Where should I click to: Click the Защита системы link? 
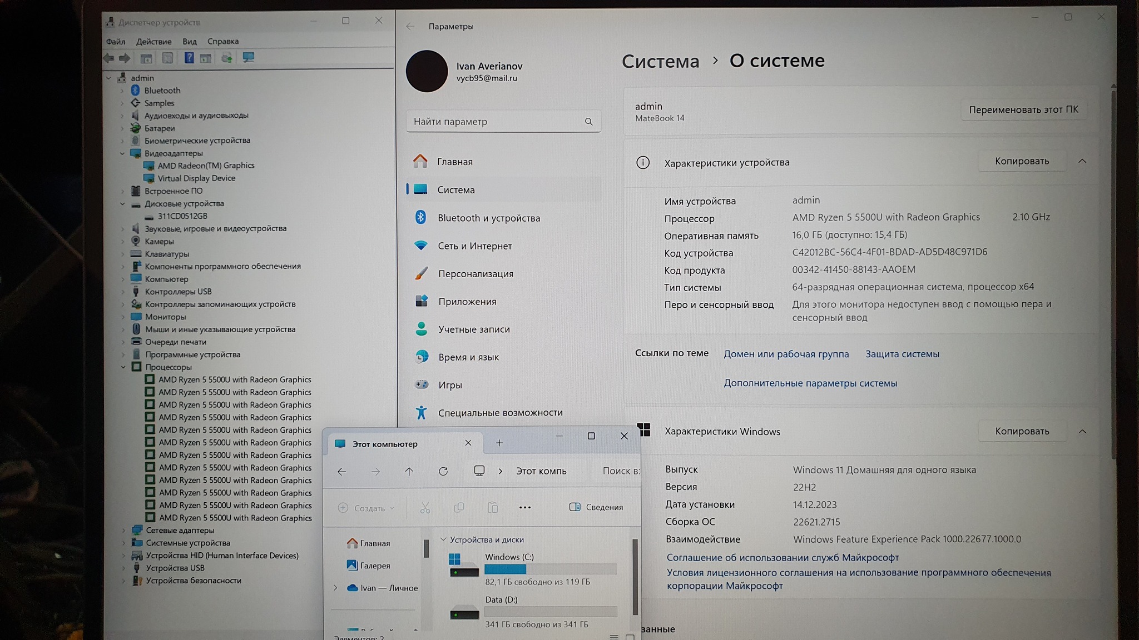(x=902, y=354)
